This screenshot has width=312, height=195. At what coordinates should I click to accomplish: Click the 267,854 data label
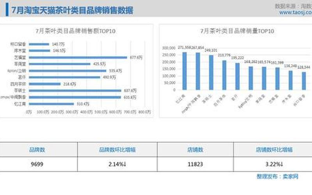point(197,48)
